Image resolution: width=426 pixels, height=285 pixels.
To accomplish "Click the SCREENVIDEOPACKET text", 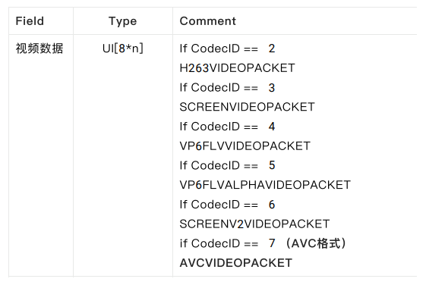I will [248, 107].
